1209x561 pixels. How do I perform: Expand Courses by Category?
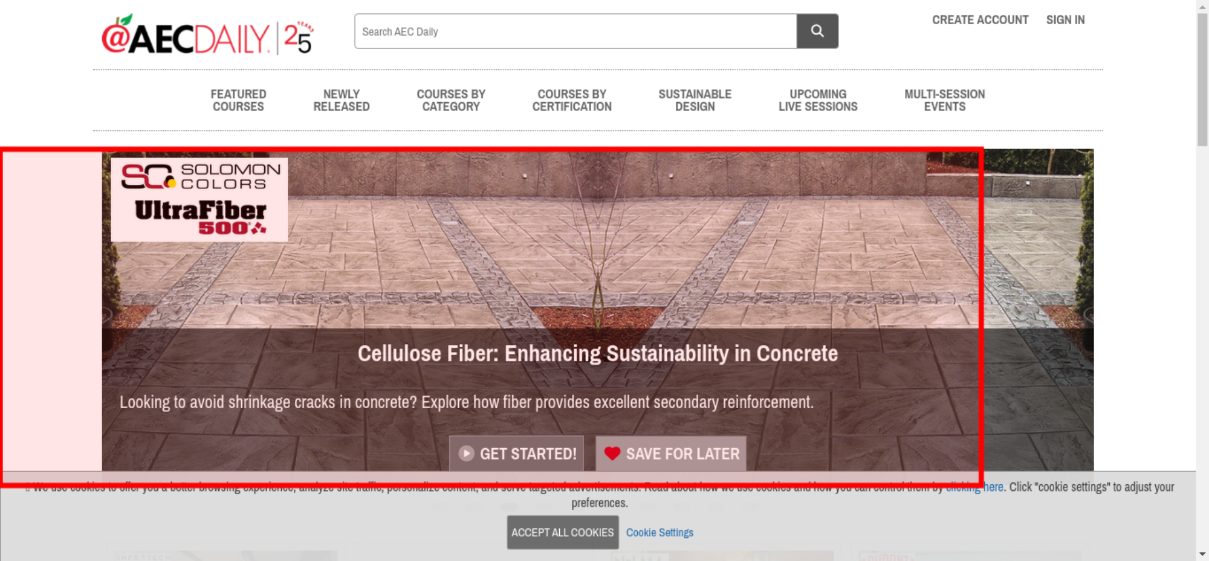point(451,100)
